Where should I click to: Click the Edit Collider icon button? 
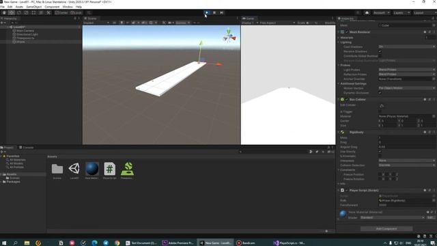[382, 106]
